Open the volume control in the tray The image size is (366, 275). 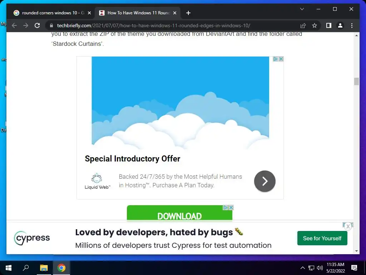(x=320, y=268)
